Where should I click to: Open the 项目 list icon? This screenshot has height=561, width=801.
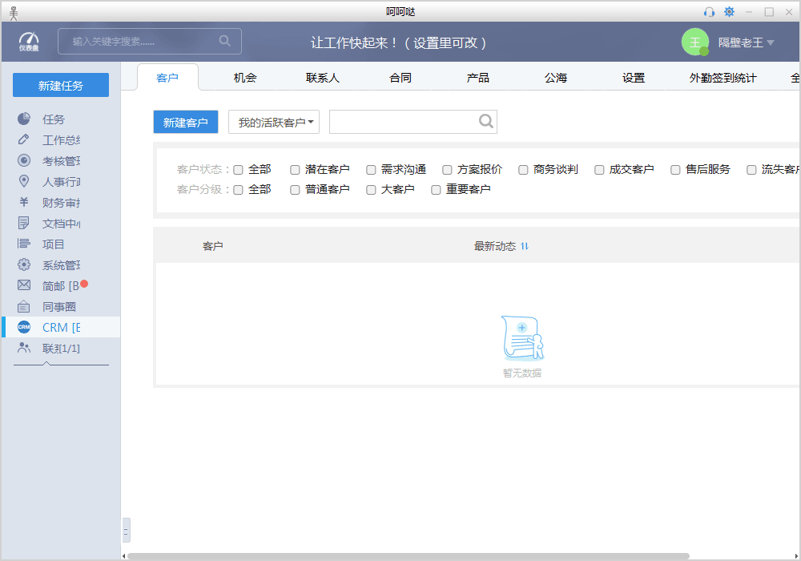pyautogui.click(x=24, y=244)
